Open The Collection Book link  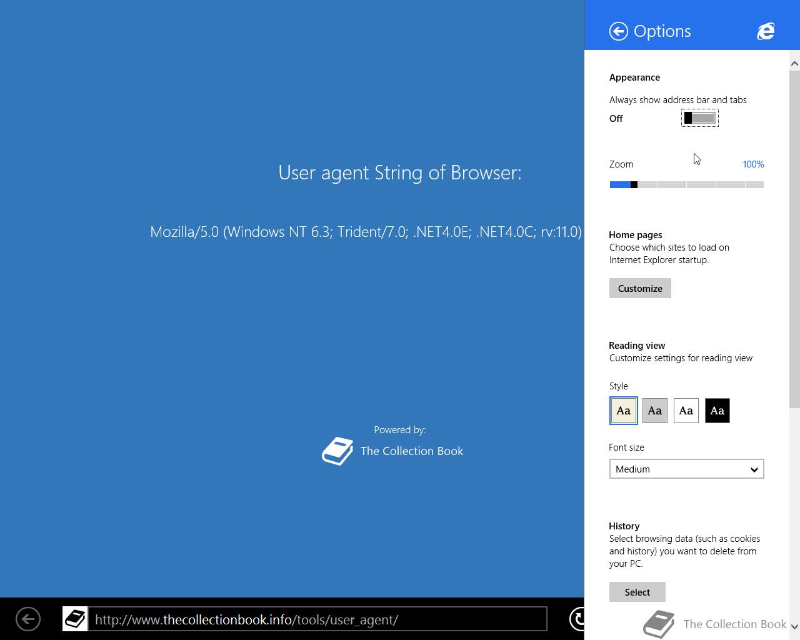(412, 451)
